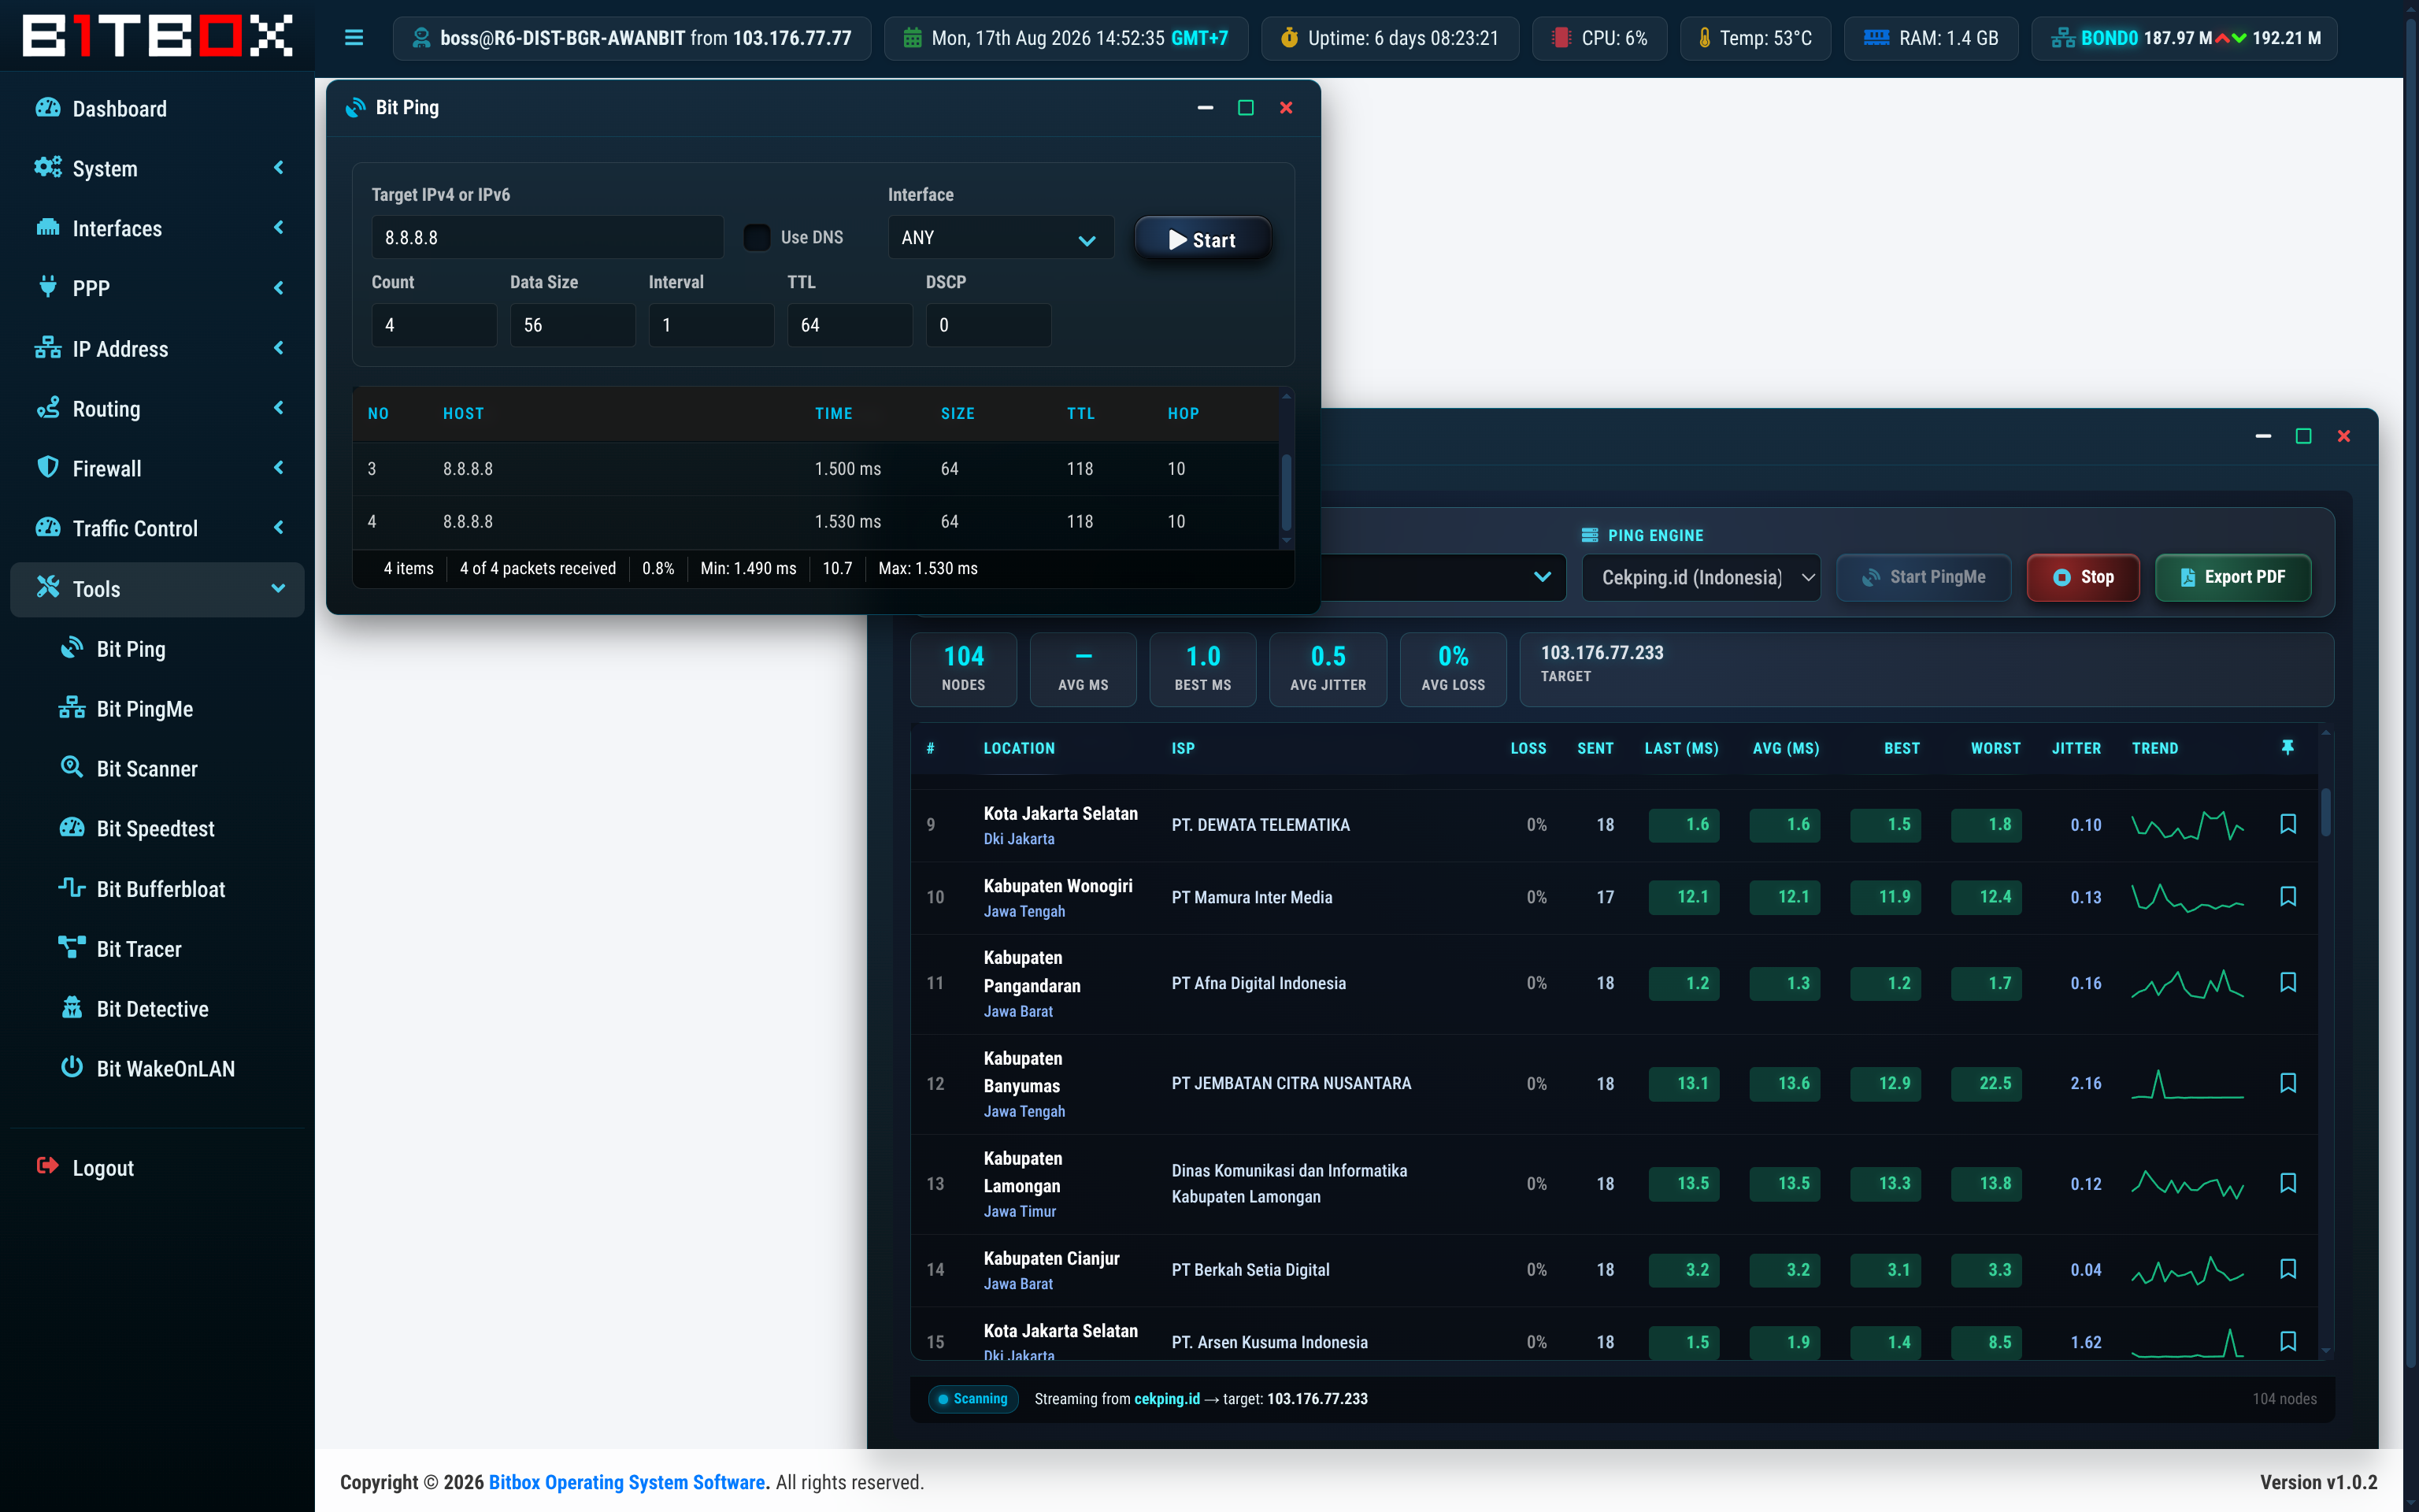This screenshot has width=2419, height=1512.
Task: Click the ping TTL input field
Action: tap(850, 325)
